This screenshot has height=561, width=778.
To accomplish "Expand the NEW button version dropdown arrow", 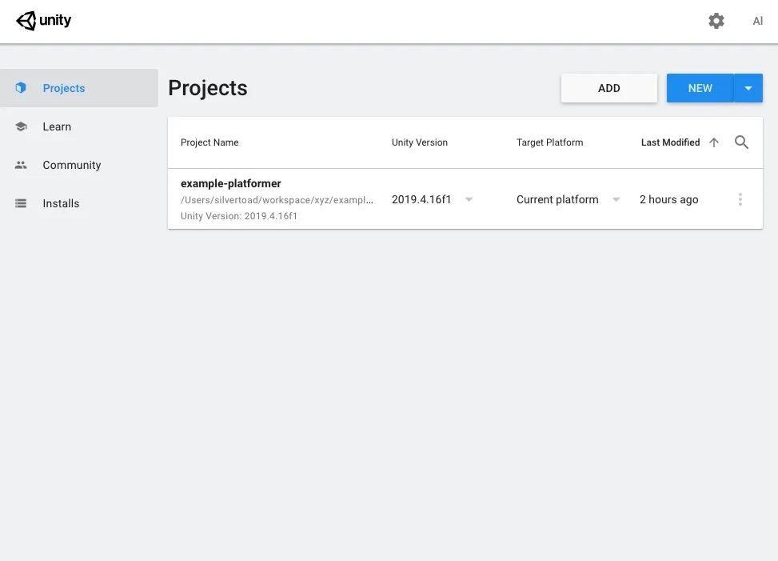I will (x=748, y=88).
